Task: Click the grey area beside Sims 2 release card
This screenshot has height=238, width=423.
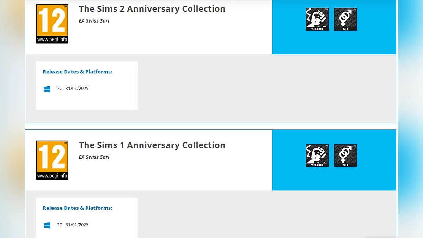Action: click(x=264, y=88)
